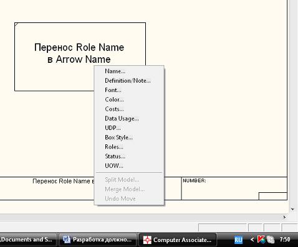Open Data Usage... menu entry
Viewport: 298px width, 247px height.
coord(129,118)
